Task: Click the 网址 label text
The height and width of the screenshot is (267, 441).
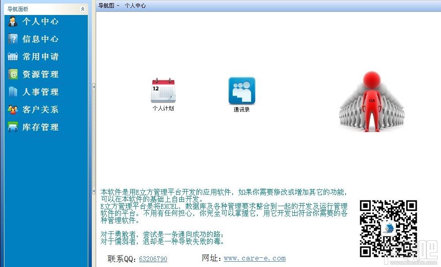Action: pos(211,258)
